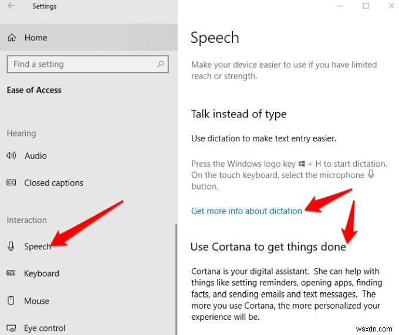Screen dimensions: 399x335
Task: Click the sidebar vertical scrollbar
Action: (x=176, y=279)
